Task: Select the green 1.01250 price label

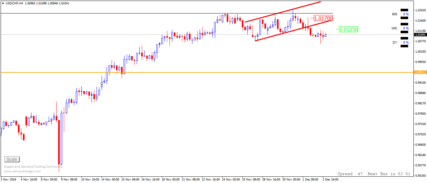Action: 348,29
